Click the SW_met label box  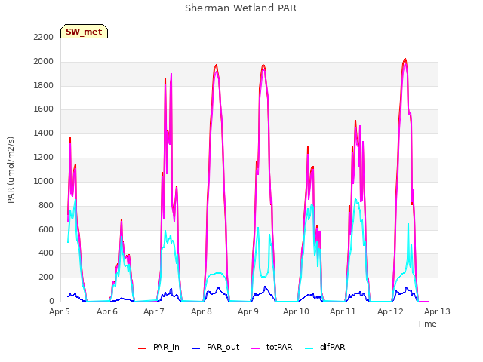(x=84, y=32)
